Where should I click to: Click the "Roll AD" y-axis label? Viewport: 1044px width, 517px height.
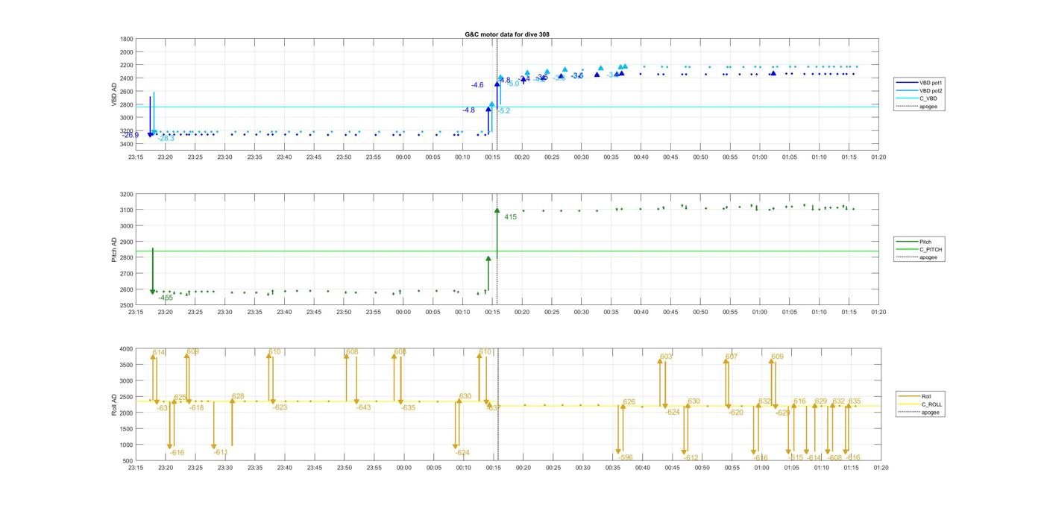tap(115, 404)
